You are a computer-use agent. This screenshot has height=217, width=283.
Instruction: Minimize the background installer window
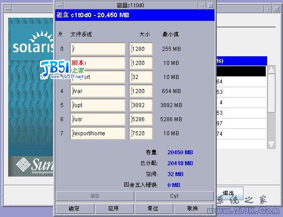tap(268, 9)
